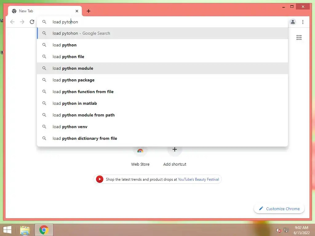This screenshot has width=315, height=236.
Task: Open File Explorer from taskbar
Action: pos(25,230)
